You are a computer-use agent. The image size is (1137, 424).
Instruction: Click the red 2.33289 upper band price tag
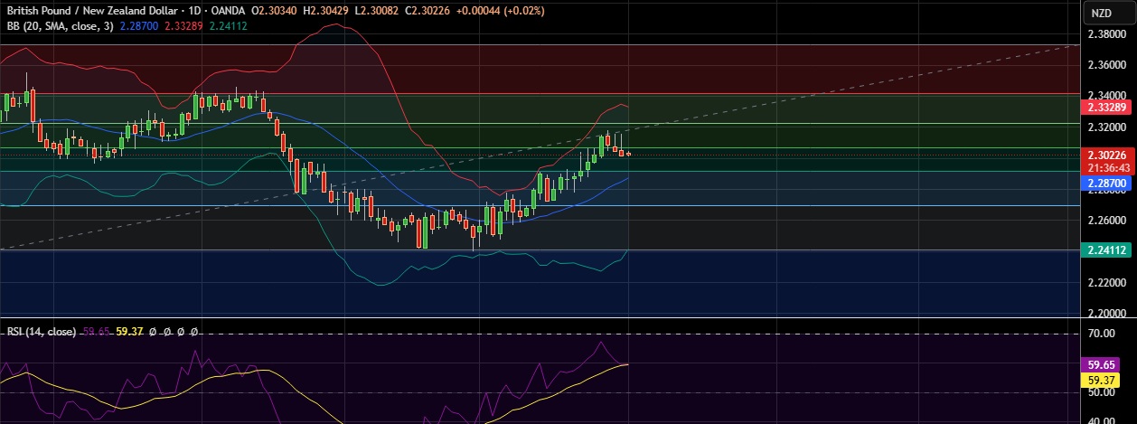pyautogui.click(x=1107, y=107)
